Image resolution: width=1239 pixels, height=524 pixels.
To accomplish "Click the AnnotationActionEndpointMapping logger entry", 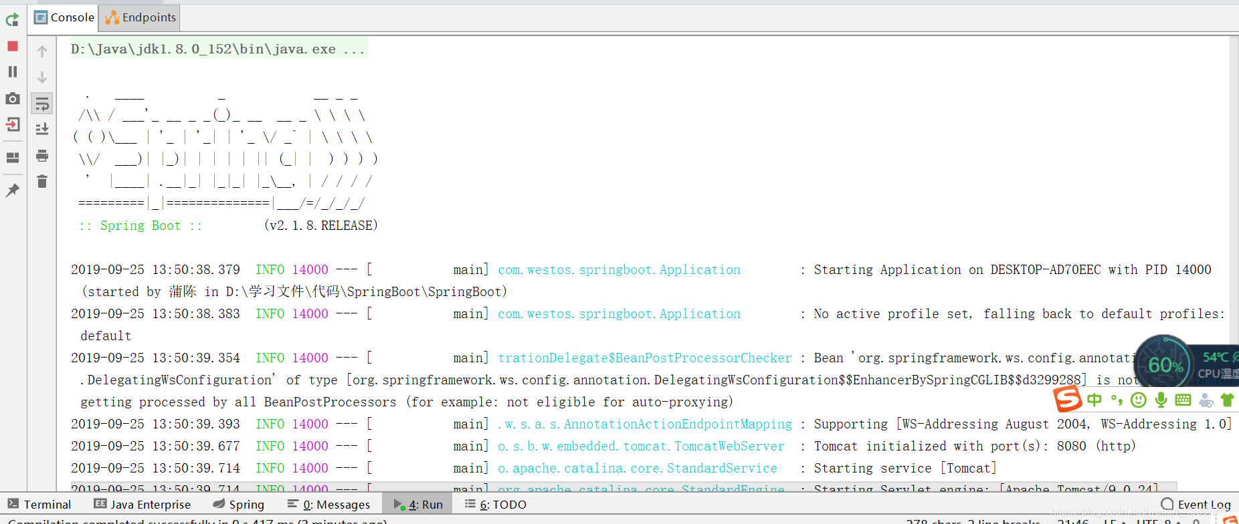I will tap(645, 424).
